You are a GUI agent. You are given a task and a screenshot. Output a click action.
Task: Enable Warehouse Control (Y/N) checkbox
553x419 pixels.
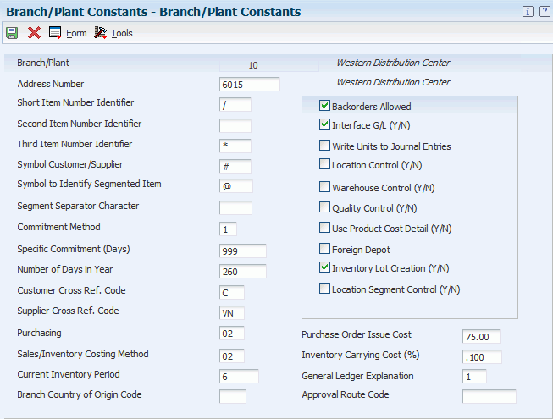[324, 187]
